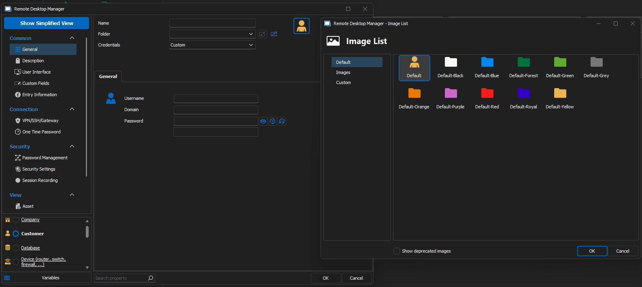Select the Default-Orange folder icon

point(414,94)
